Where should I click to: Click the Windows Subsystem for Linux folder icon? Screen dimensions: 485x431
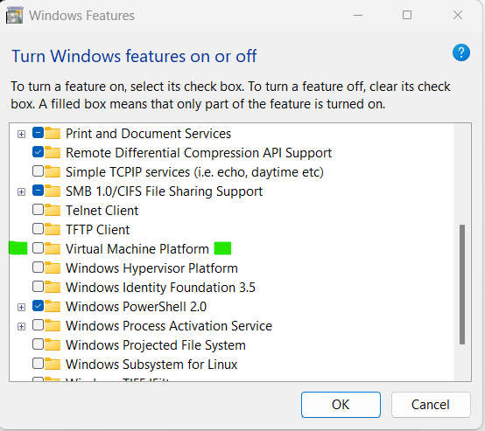coord(53,364)
